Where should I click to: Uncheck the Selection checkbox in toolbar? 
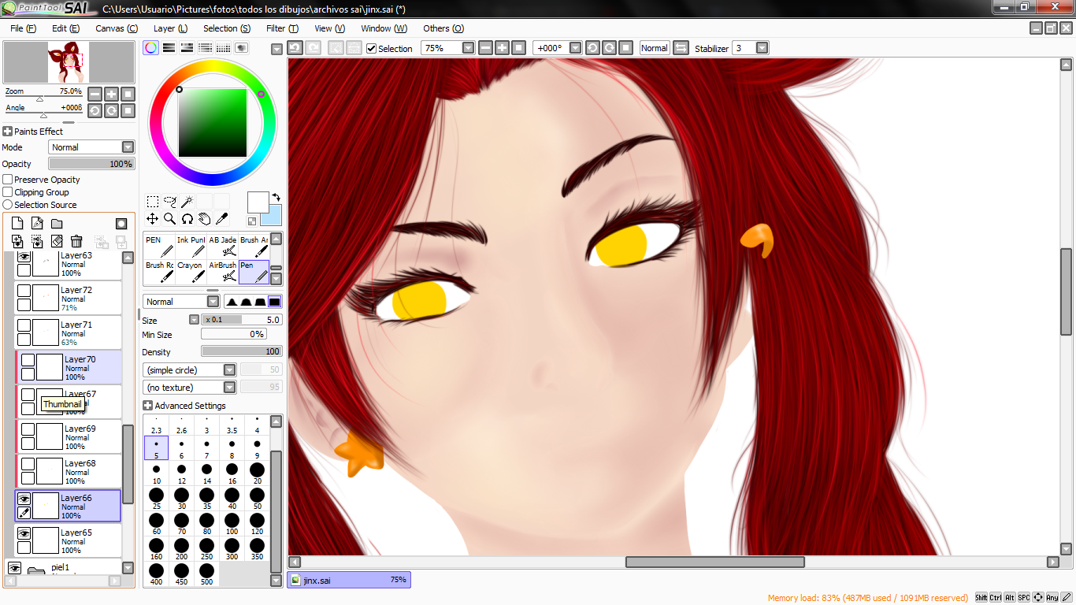[372, 48]
